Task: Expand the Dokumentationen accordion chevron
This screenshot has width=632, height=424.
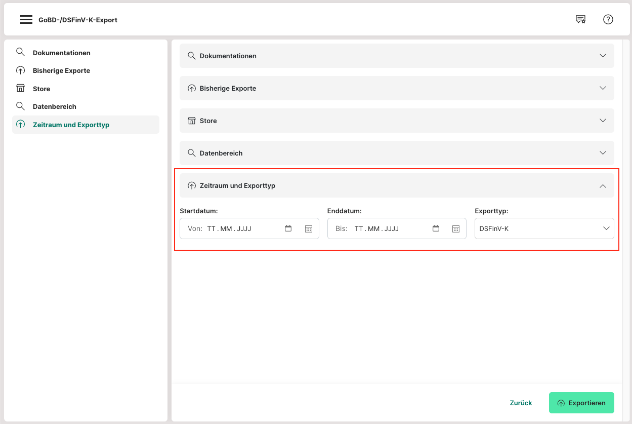Action: (603, 56)
